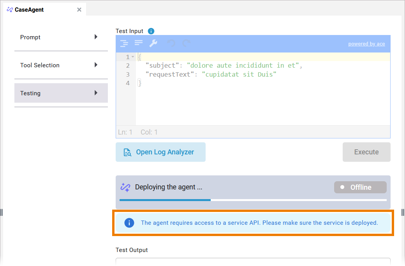
Task: Follow the 'powered by ace' link
Action: (x=366, y=44)
